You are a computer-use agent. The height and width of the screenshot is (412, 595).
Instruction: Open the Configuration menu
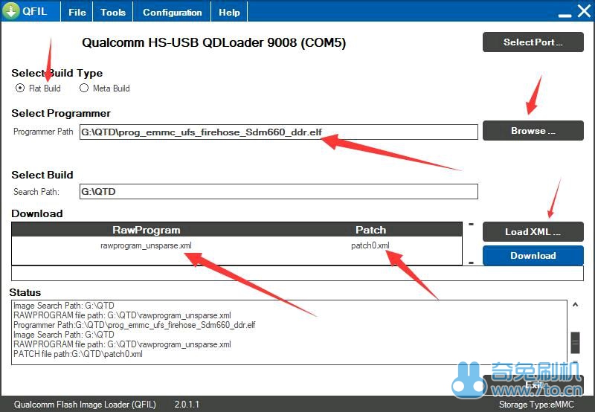coord(173,12)
